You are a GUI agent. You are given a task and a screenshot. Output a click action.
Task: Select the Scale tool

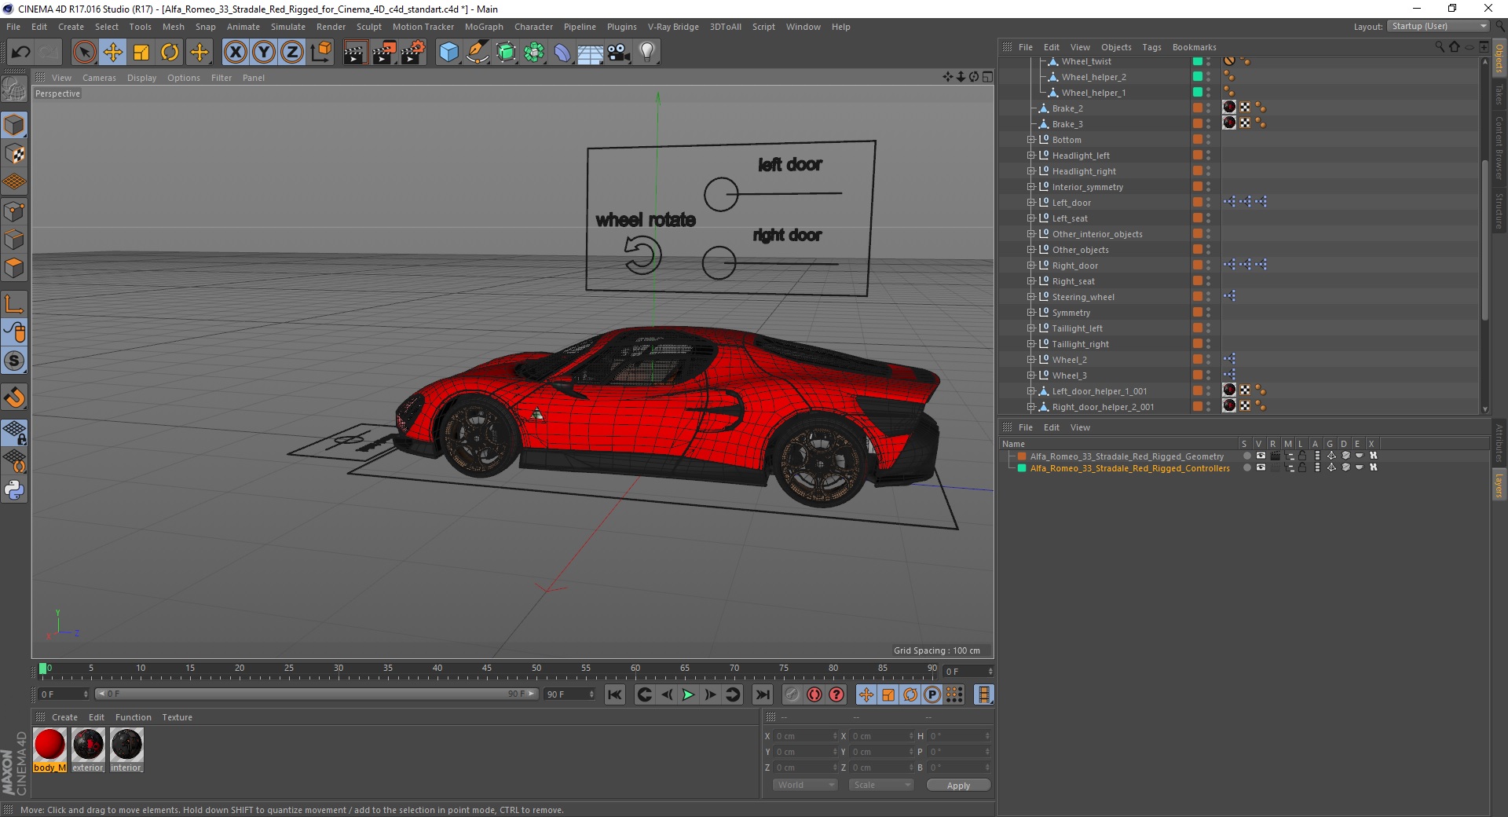click(141, 53)
